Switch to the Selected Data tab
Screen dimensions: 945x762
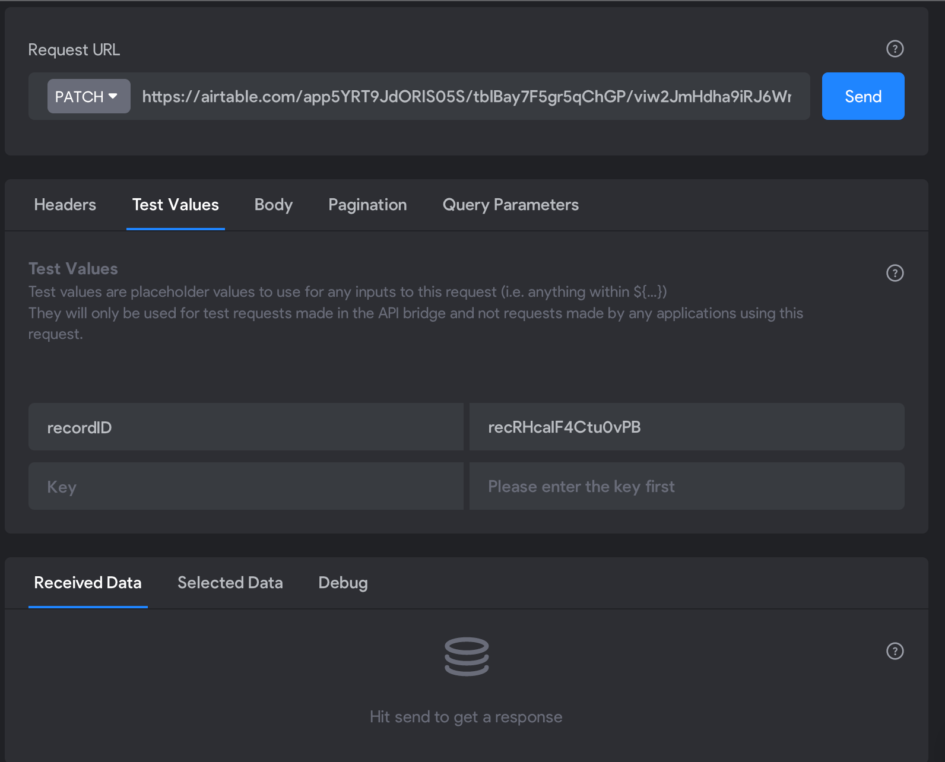pos(230,583)
